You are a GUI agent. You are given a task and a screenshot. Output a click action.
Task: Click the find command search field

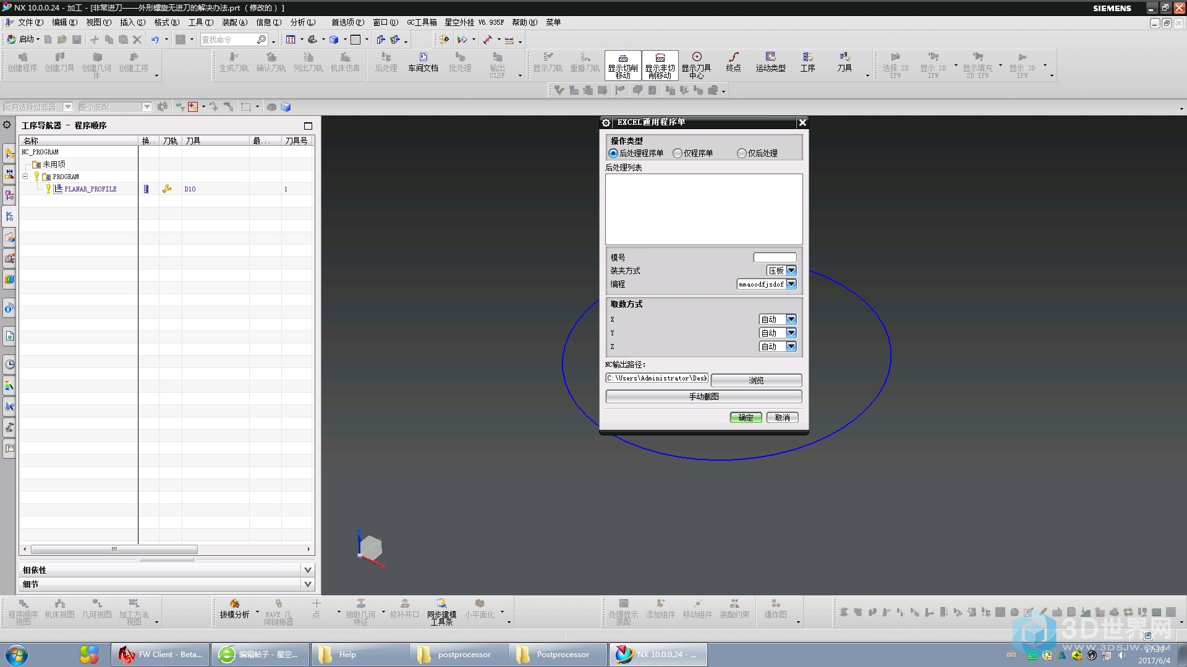[x=228, y=40]
